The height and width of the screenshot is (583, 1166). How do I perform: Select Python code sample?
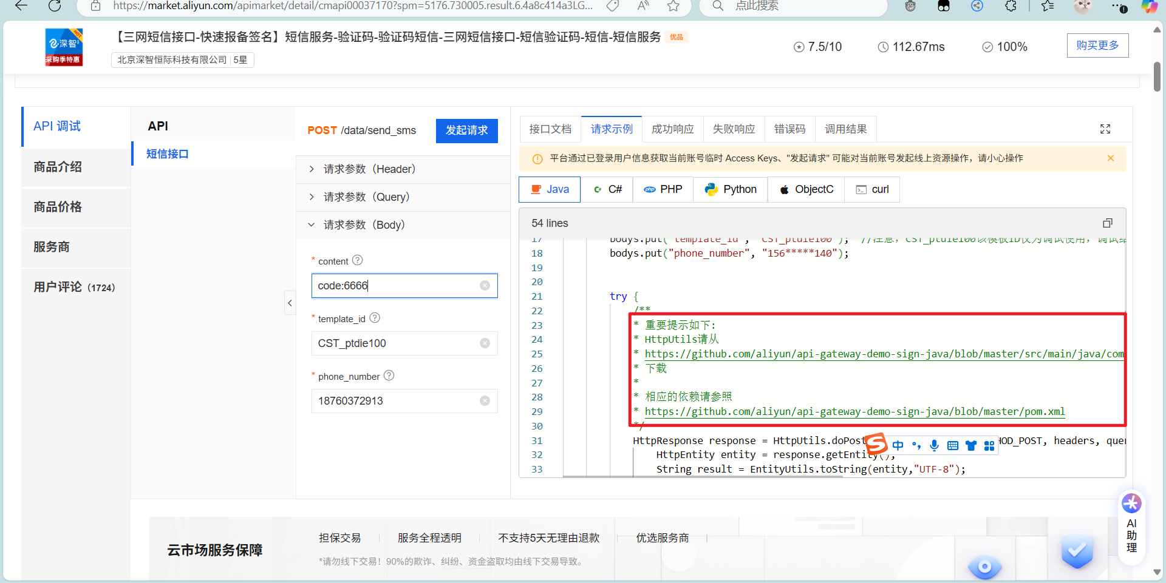[731, 189]
